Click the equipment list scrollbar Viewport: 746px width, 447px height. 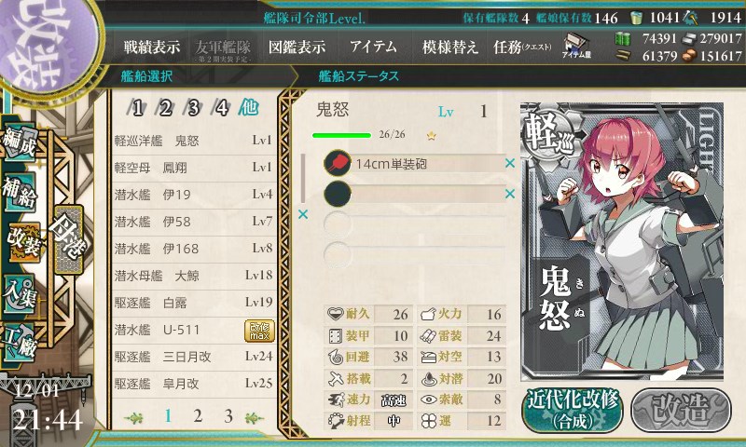coord(302,178)
